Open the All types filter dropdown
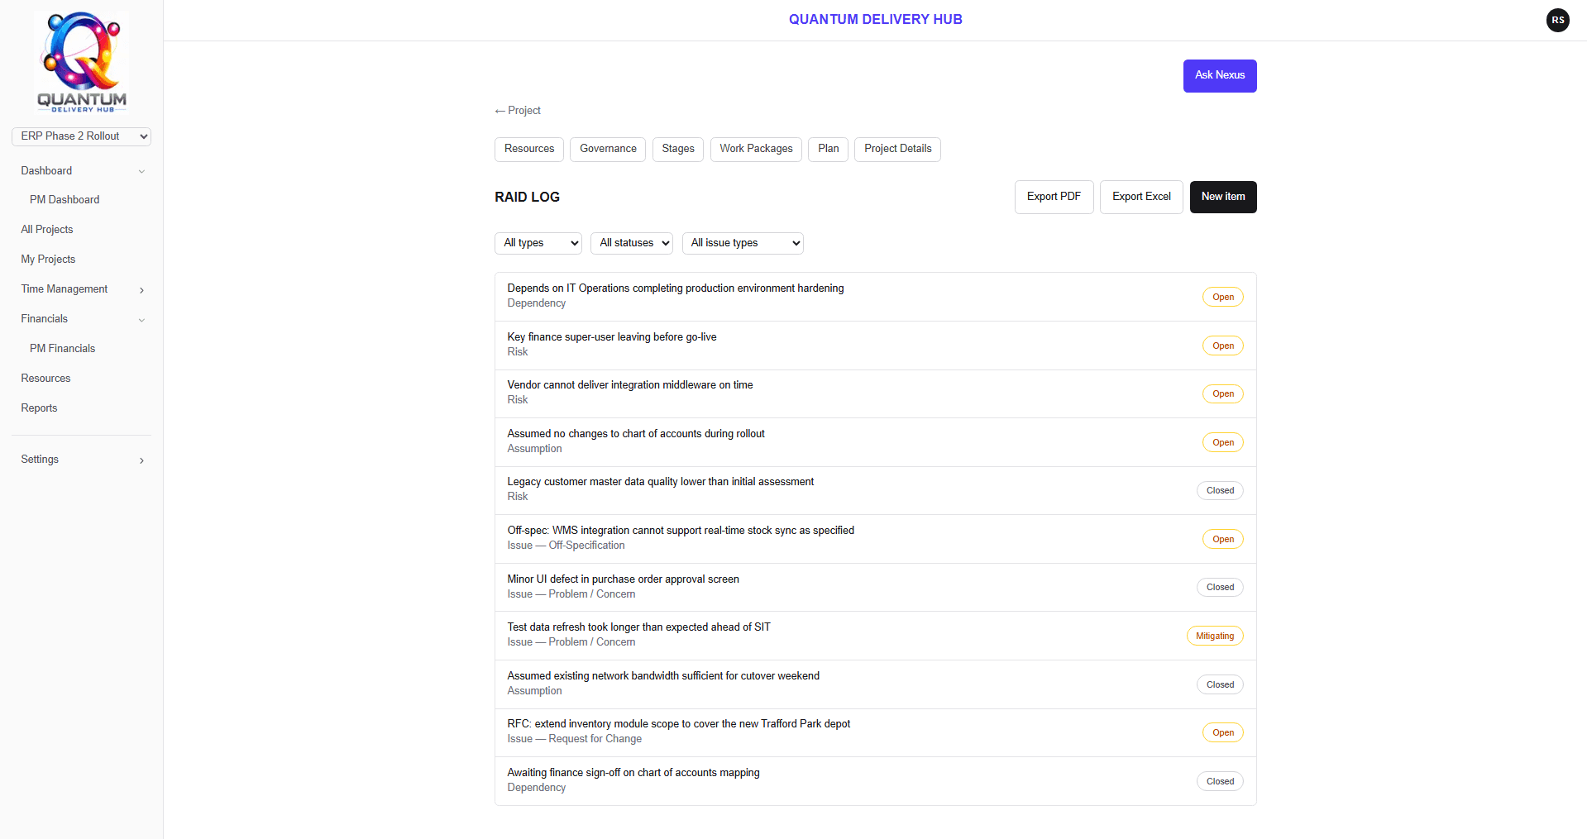This screenshot has height=839, width=1587. coord(538,243)
